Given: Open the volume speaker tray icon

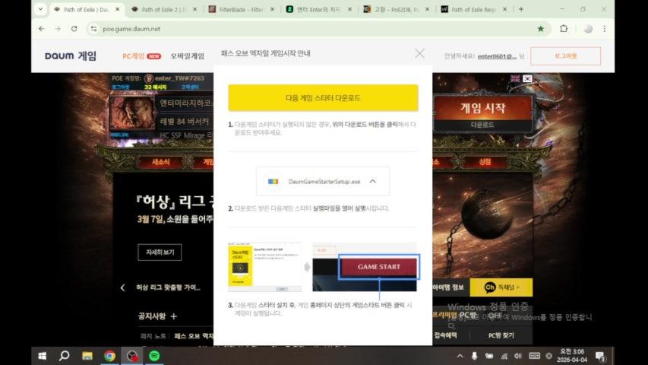Looking at the screenshot, I should [x=518, y=356].
